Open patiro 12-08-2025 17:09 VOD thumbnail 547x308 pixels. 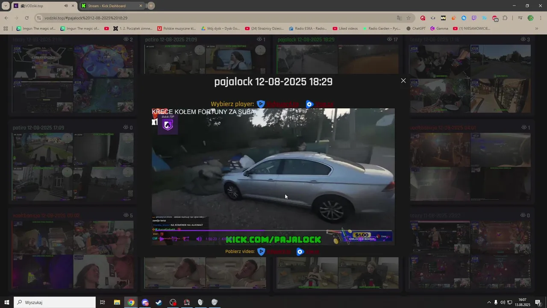coord(73,166)
